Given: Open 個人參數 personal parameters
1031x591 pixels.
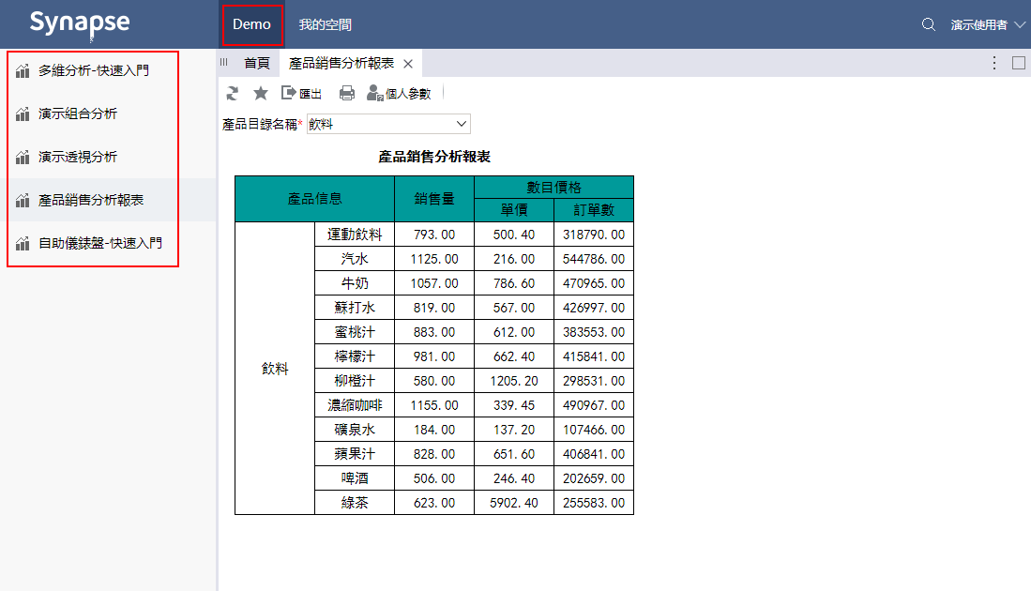Looking at the screenshot, I should (399, 93).
